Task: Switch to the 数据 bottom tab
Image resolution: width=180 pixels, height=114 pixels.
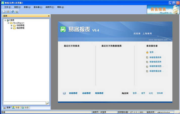Action: pos(16,108)
